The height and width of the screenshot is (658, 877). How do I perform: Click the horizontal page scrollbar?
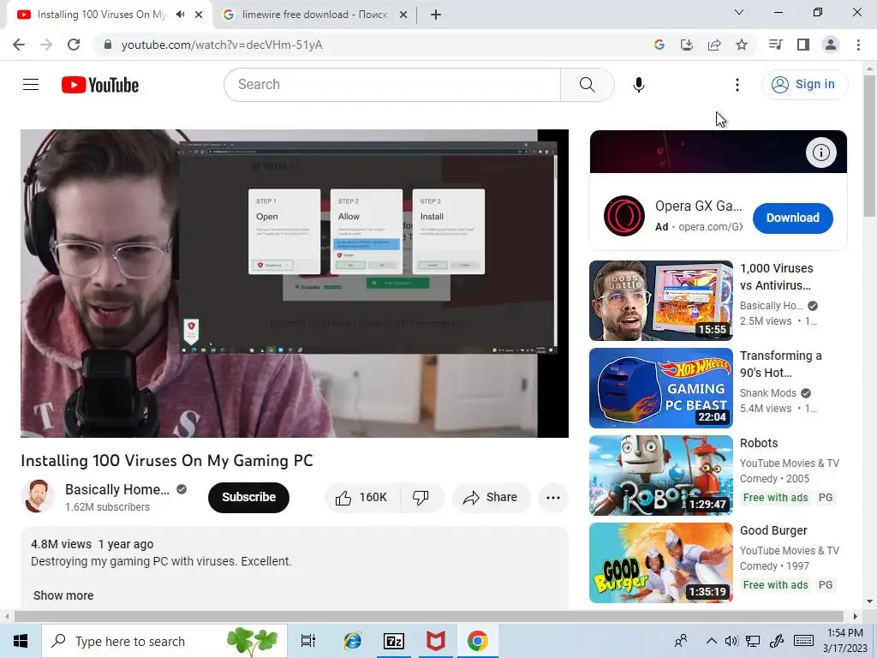click(x=428, y=617)
